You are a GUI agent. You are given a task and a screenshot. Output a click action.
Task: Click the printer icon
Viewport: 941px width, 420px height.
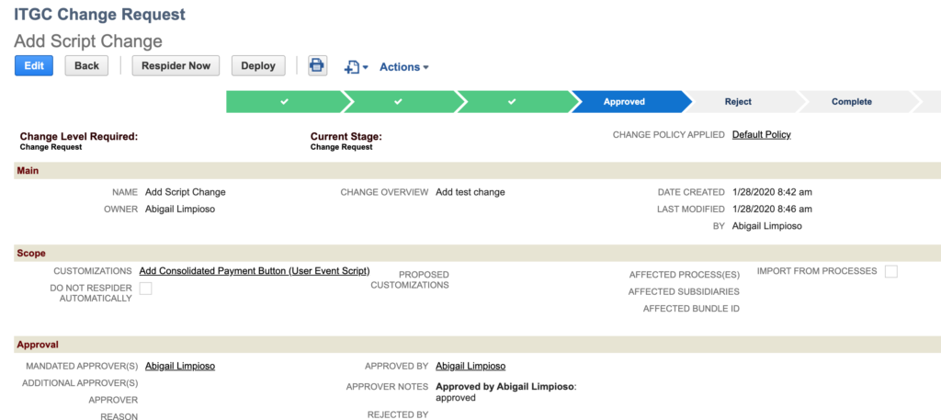tap(317, 66)
